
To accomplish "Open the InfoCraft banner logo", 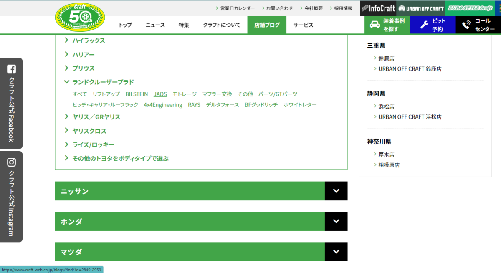I will coord(378,8).
